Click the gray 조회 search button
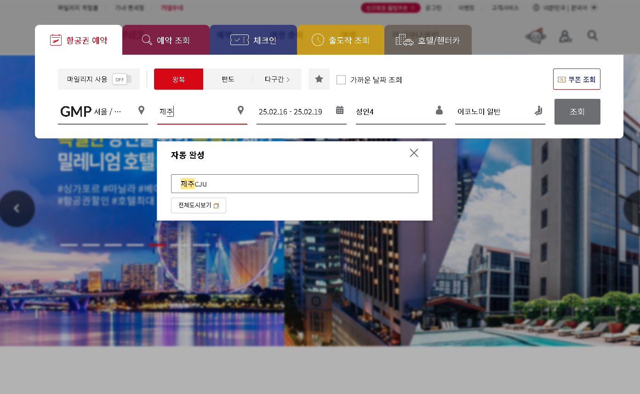The height and width of the screenshot is (394, 640). [577, 111]
